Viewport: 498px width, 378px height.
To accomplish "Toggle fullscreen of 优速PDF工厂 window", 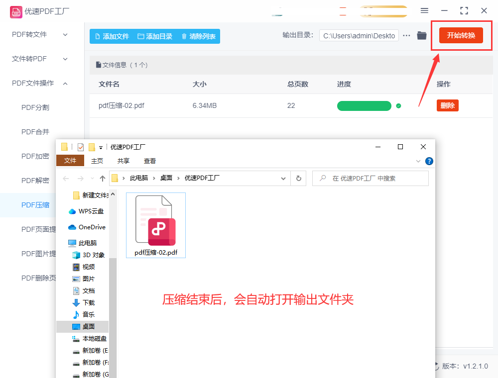I will [x=464, y=10].
